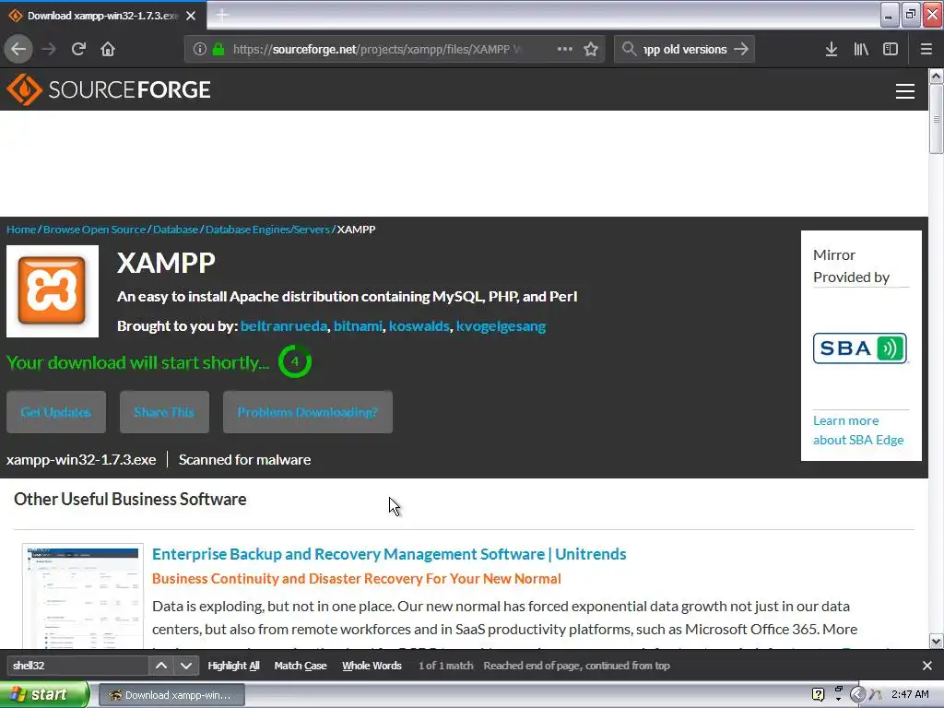Open Browse Open Source breadcrumb link
This screenshot has width=944, height=708.
tap(95, 230)
